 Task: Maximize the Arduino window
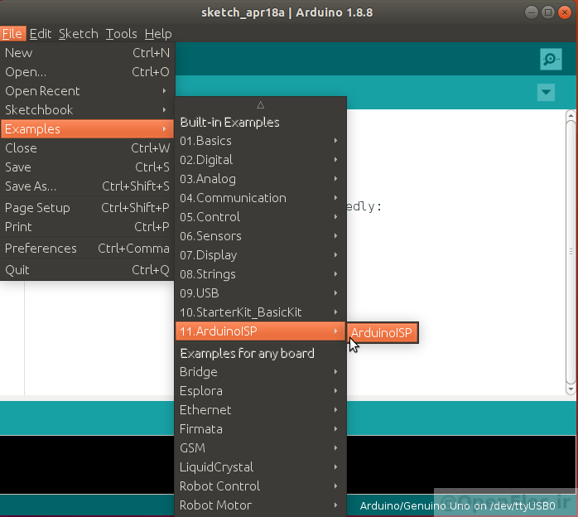coord(548,12)
